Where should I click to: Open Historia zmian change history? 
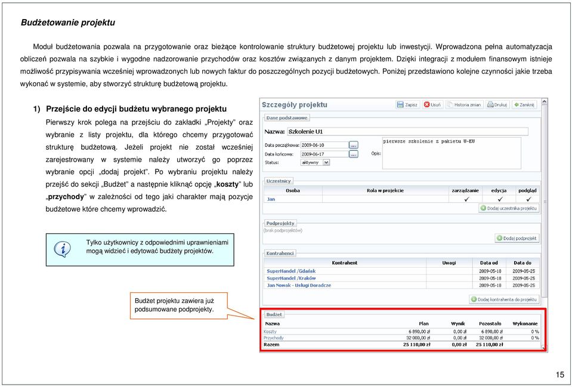[465, 105]
